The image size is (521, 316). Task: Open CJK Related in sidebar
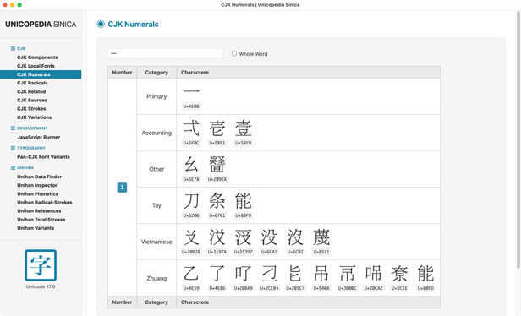[x=31, y=91]
